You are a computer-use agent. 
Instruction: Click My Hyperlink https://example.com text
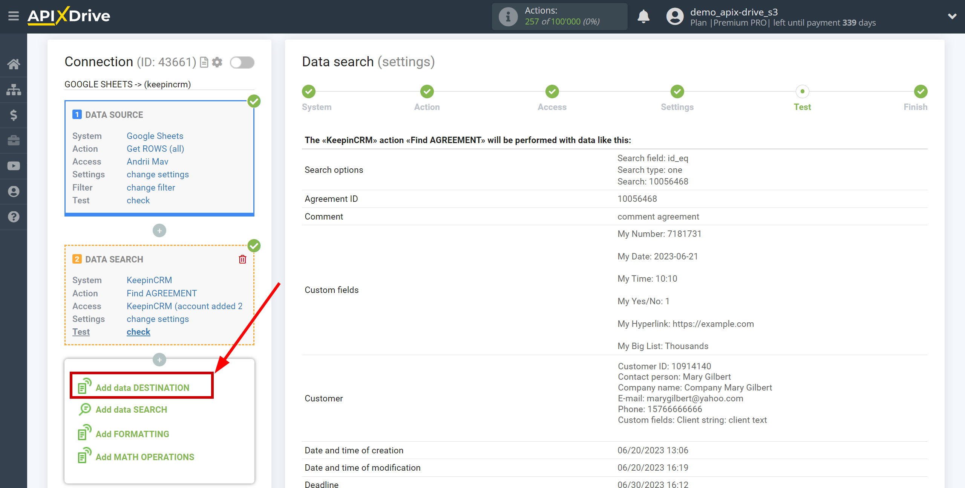pos(685,324)
